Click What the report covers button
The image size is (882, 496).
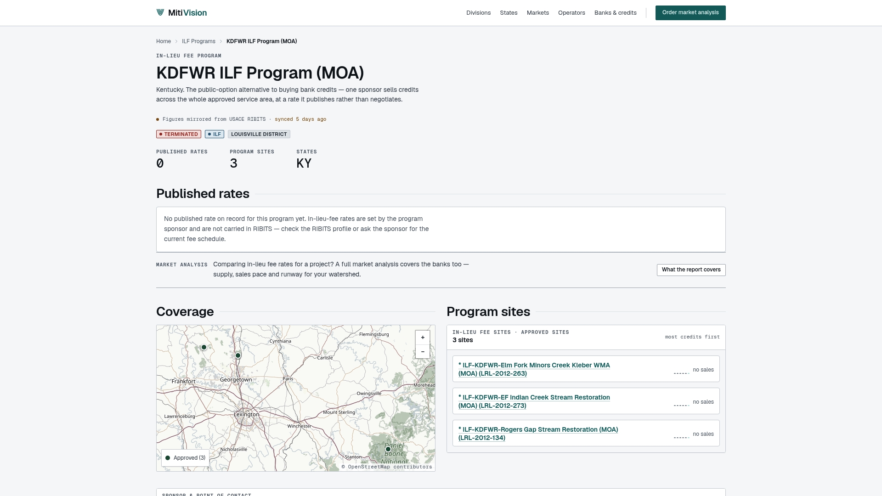point(691,270)
